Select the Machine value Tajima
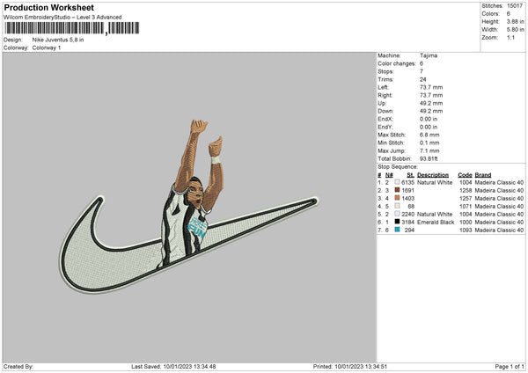This screenshot has width=528, height=373. [x=429, y=55]
